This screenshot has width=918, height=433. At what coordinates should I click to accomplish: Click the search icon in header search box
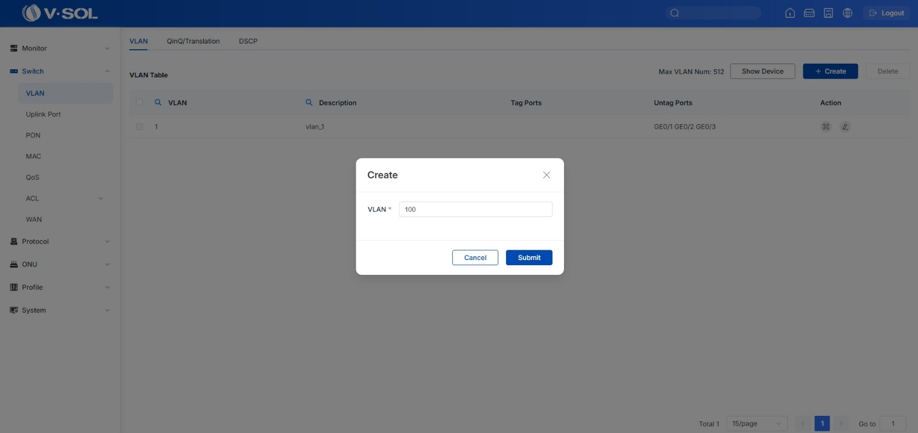click(x=675, y=13)
